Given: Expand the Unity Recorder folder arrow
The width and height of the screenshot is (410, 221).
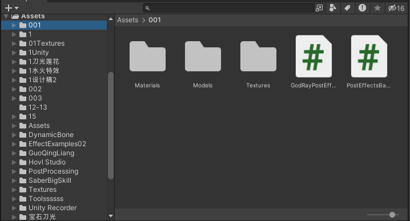Looking at the screenshot, I should point(14,208).
